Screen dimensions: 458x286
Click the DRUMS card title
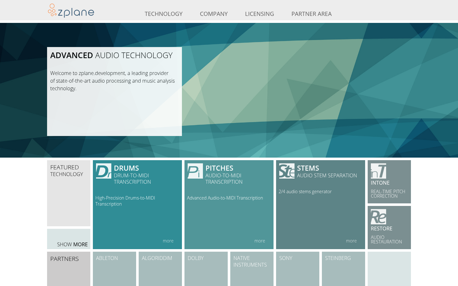[x=126, y=168]
